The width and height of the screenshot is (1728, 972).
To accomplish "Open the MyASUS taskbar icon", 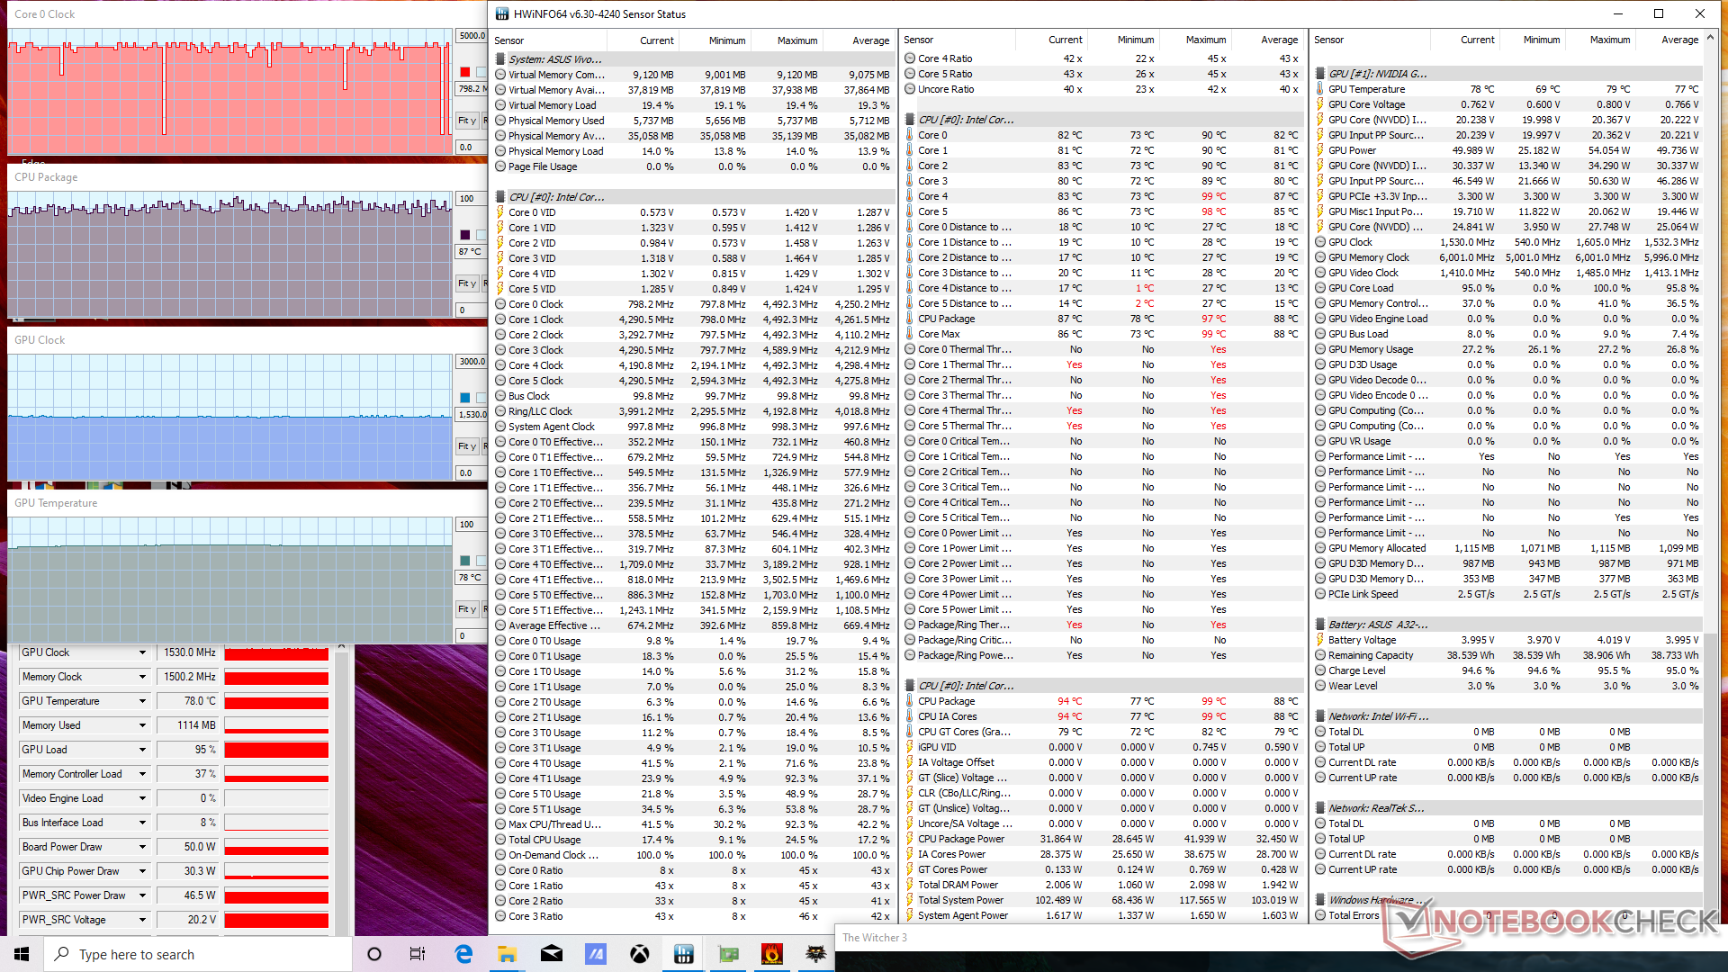I will [596, 954].
